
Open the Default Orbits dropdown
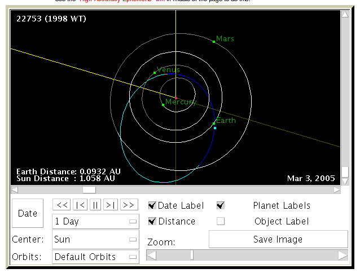(95, 257)
